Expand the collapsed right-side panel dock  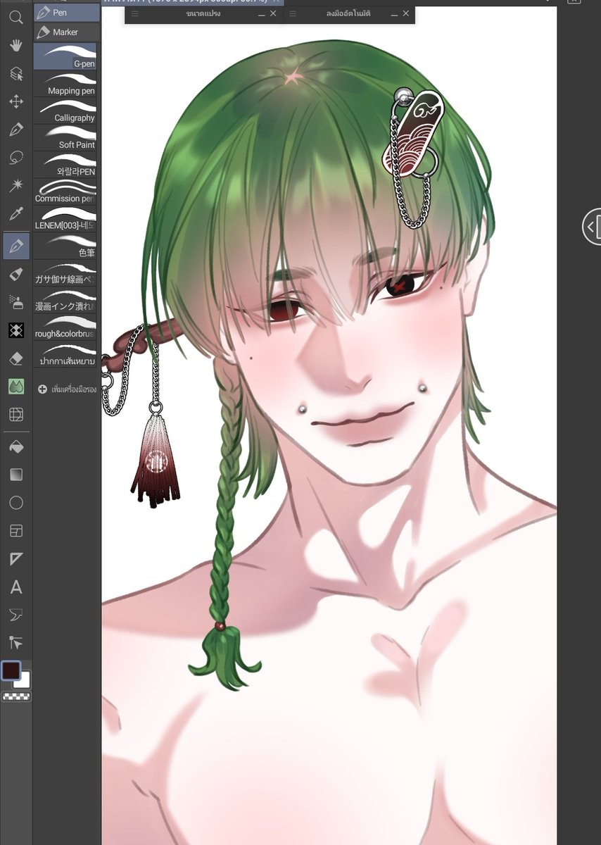click(x=593, y=226)
